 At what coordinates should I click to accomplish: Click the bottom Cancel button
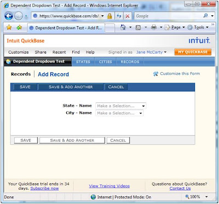point(118,140)
